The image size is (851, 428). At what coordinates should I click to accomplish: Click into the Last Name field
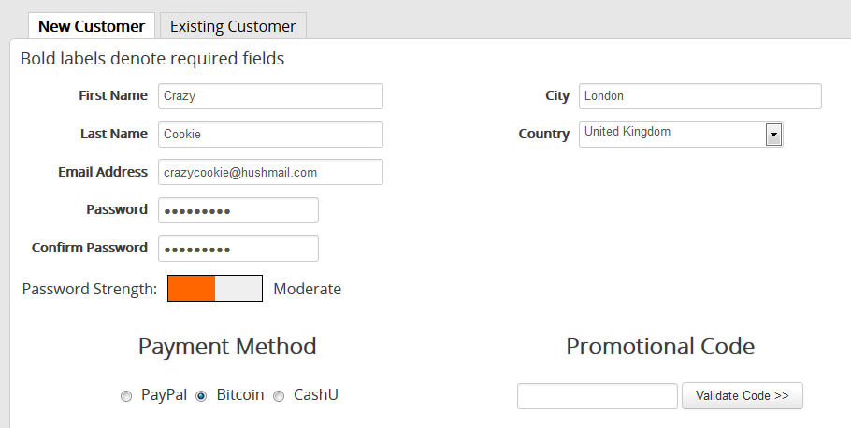[x=270, y=135]
